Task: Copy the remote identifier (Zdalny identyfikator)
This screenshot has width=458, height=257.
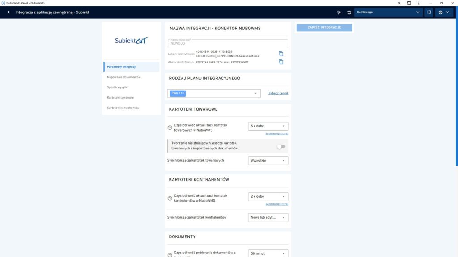Action: pos(281,62)
